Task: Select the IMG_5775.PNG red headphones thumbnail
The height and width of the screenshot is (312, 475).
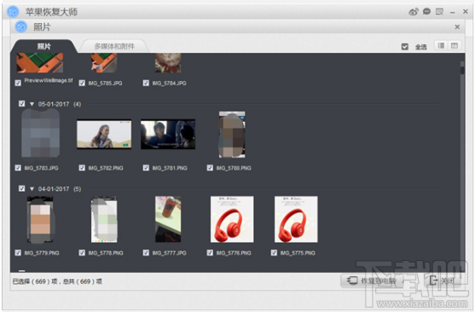Action: 296,219
